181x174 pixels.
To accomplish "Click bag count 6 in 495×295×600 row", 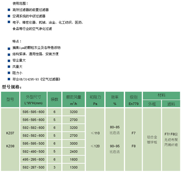I will tap(54, 159).
